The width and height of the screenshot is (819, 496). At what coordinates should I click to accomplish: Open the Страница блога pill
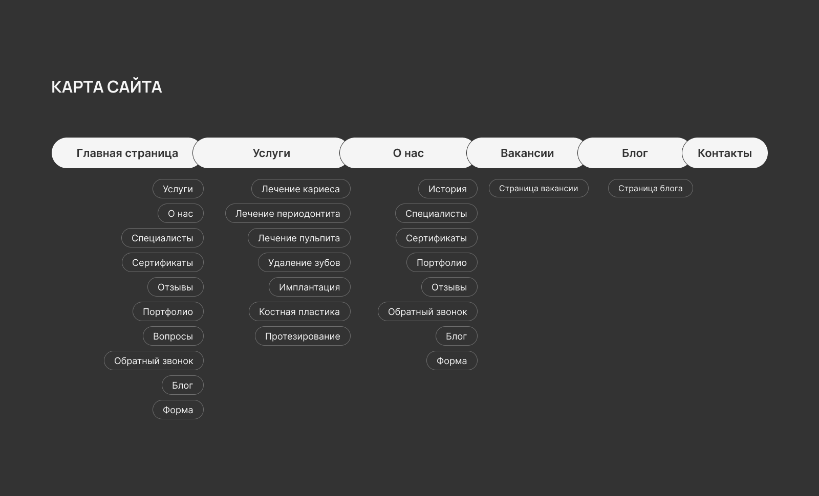650,188
